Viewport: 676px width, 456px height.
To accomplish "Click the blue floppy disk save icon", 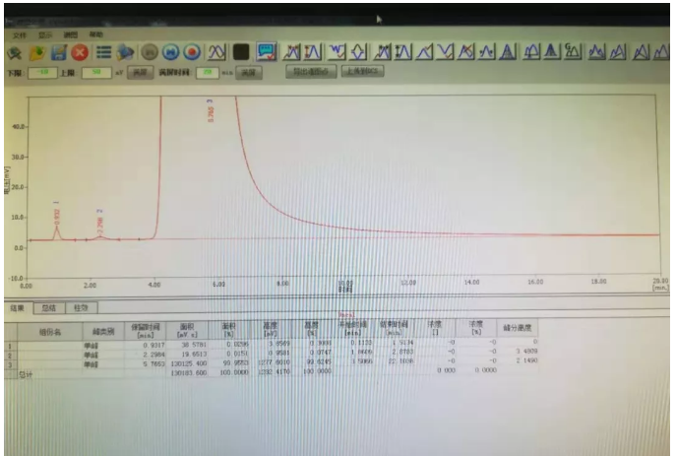I will point(58,52).
